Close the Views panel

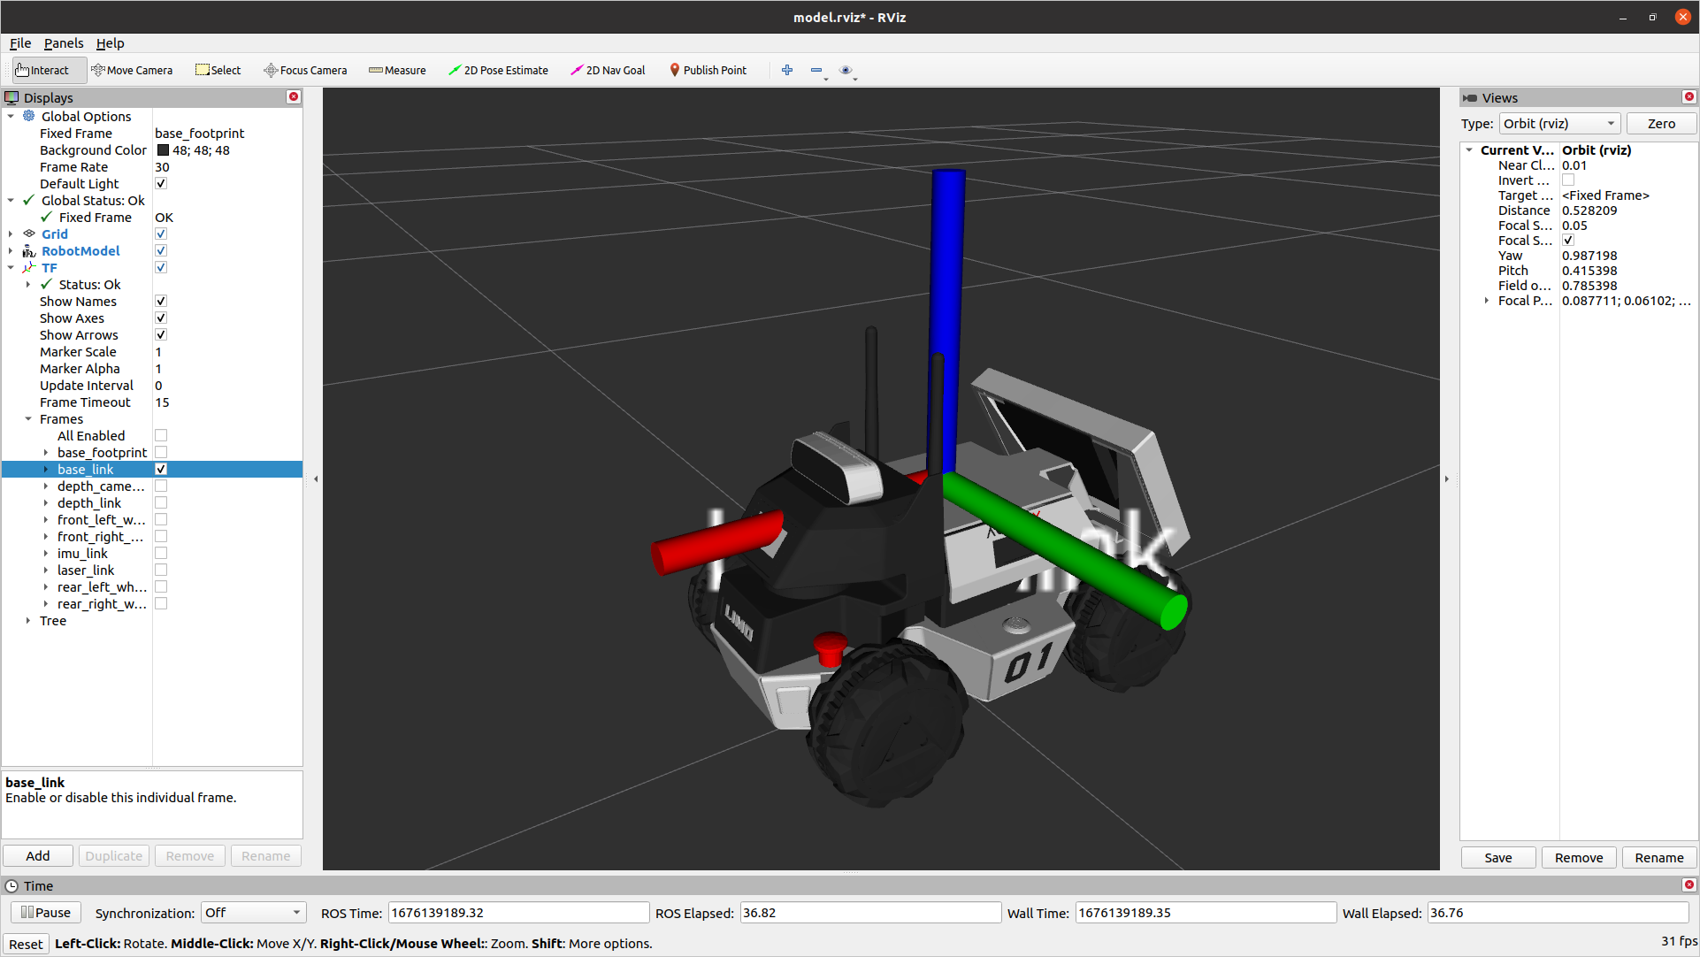(1689, 97)
